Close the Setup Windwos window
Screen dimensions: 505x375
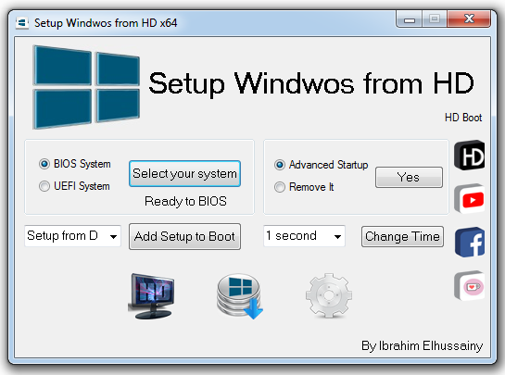(x=469, y=19)
